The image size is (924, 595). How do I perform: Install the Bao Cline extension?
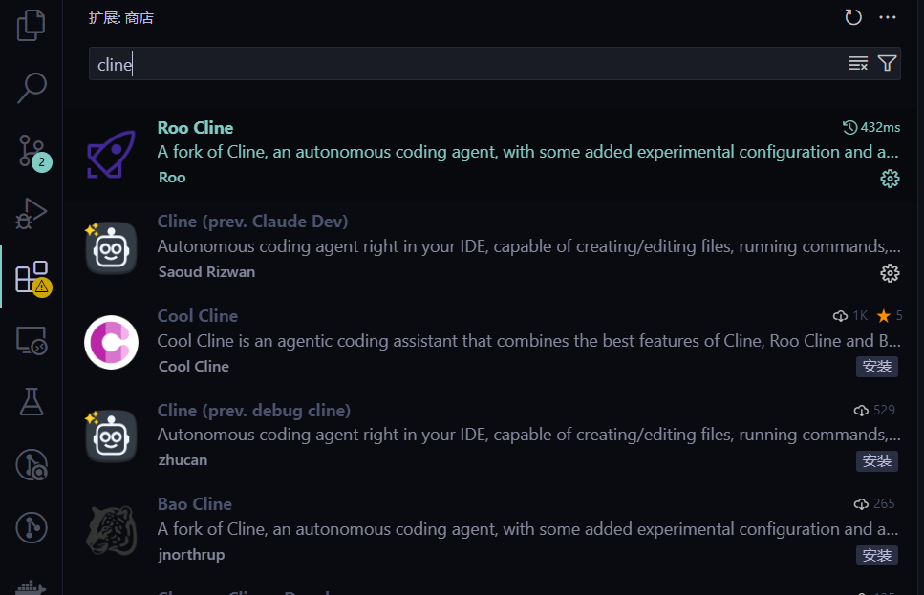tap(876, 555)
